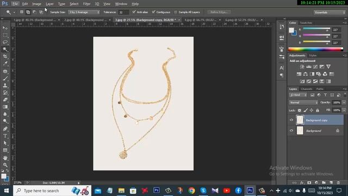Open the Opacity slider dropdown arrow
The image size is (348, 196).
pyautogui.click(x=344, y=102)
